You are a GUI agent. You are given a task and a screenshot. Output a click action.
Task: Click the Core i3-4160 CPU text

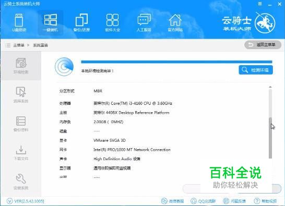point(133,103)
